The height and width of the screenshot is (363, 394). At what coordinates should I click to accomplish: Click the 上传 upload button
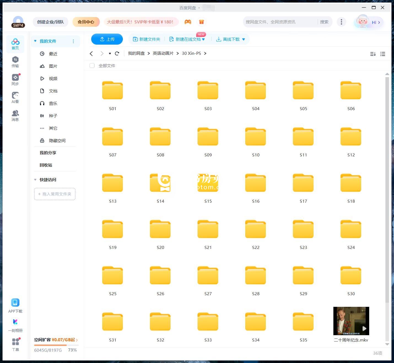[x=107, y=39]
